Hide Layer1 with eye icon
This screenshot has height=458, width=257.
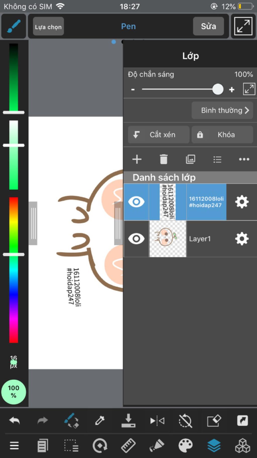tap(136, 239)
